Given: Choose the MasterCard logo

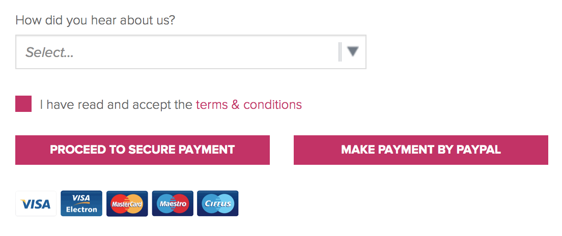Looking at the screenshot, I should tap(127, 203).
